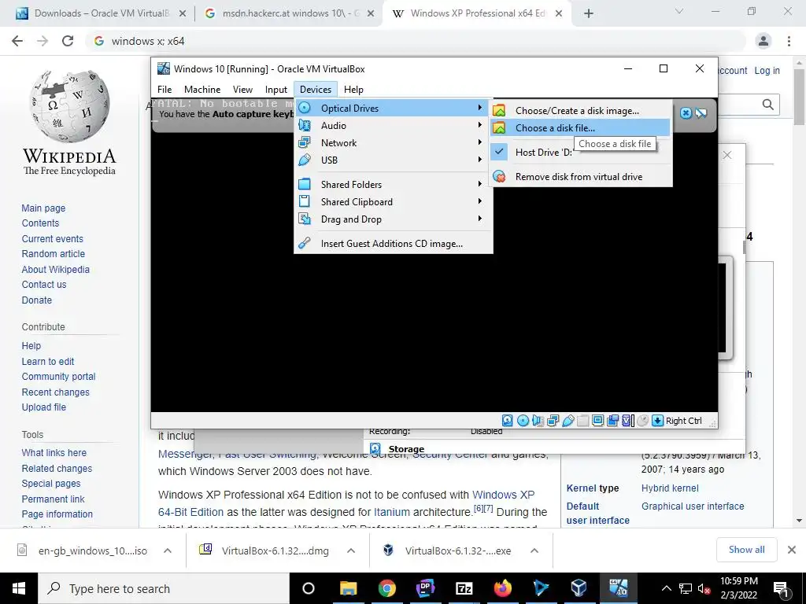This screenshot has height=604, width=806.
Task: Click the audio indicator in VirtualBox status bar
Action: click(x=538, y=421)
